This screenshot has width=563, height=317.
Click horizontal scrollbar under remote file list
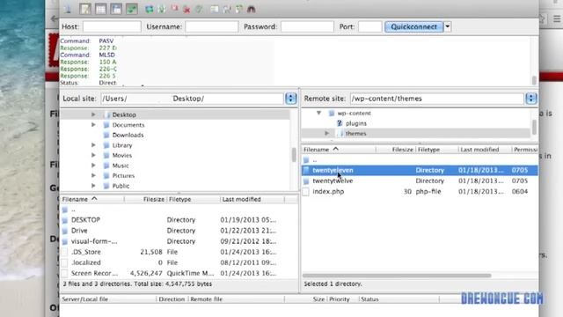pyautogui.click(x=397, y=276)
